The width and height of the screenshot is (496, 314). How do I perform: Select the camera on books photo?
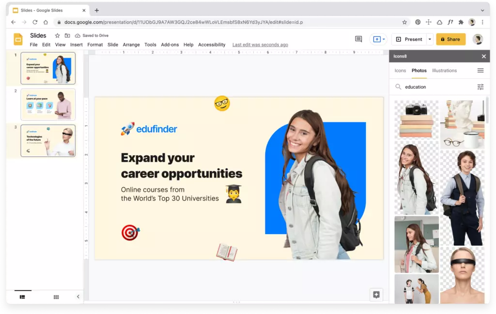click(416, 120)
